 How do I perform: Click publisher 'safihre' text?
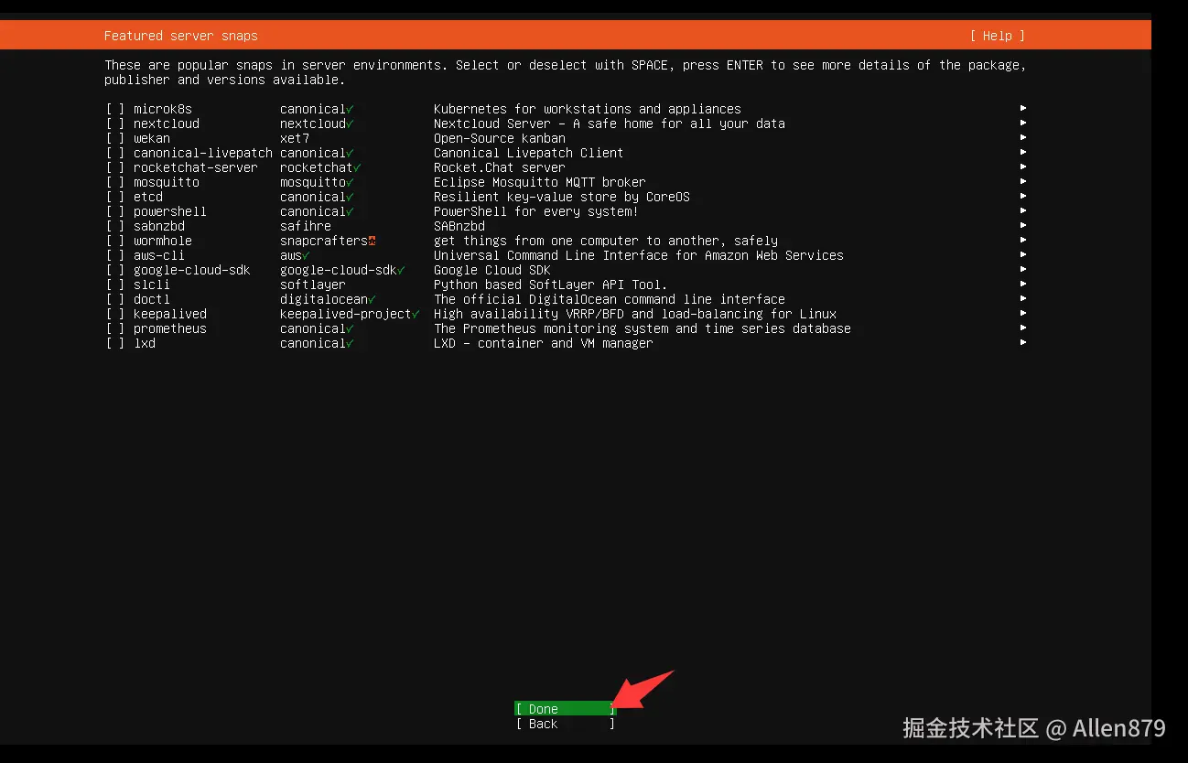pos(306,226)
